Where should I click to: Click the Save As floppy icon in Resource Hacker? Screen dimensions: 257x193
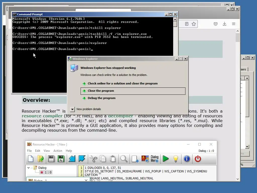pyautogui.click(x=61, y=159)
